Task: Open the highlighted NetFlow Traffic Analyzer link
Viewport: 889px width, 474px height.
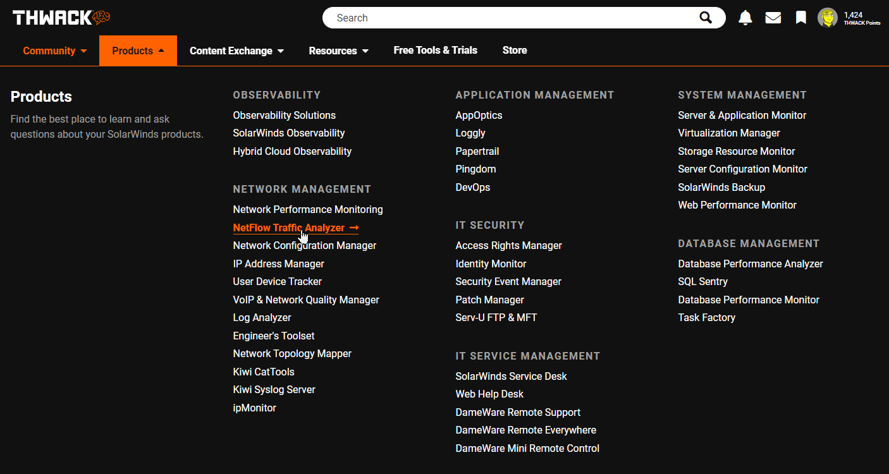Action: coord(295,228)
